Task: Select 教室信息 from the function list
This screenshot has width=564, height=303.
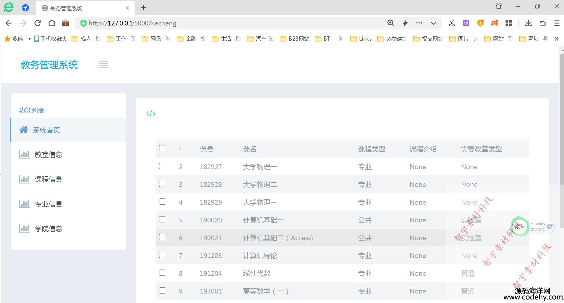Action: click(49, 155)
